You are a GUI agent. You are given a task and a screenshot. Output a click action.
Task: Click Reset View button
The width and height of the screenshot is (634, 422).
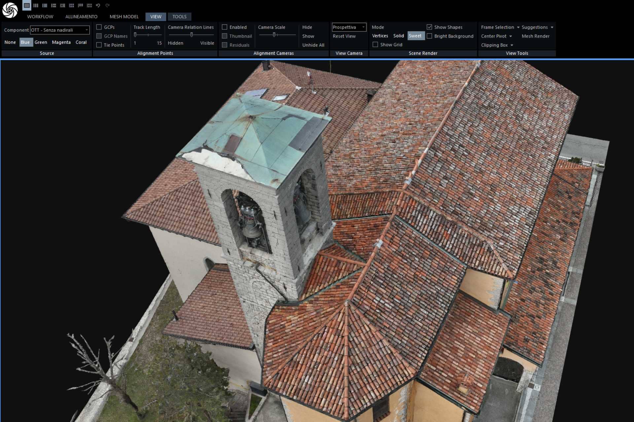344,36
